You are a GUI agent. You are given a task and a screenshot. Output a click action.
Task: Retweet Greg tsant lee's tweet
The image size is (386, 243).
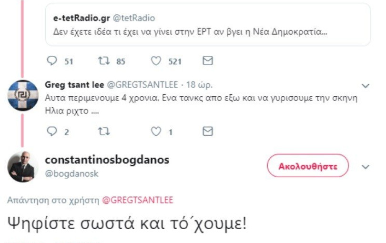(x=103, y=132)
